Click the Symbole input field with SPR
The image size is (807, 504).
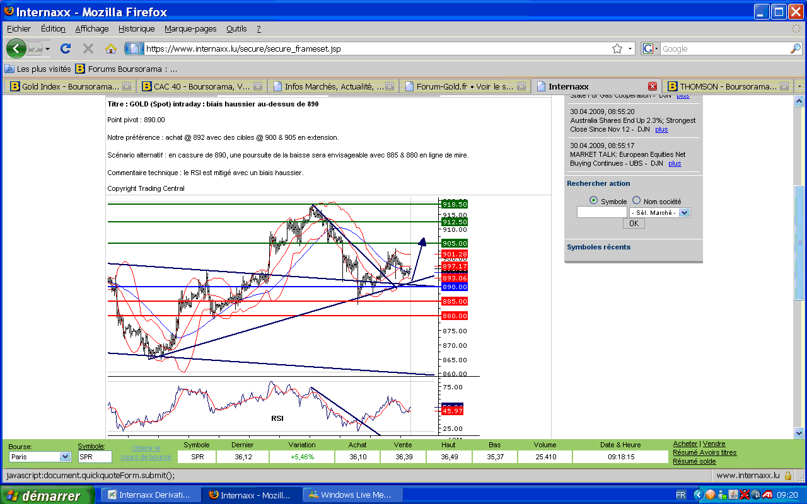[95, 457]
